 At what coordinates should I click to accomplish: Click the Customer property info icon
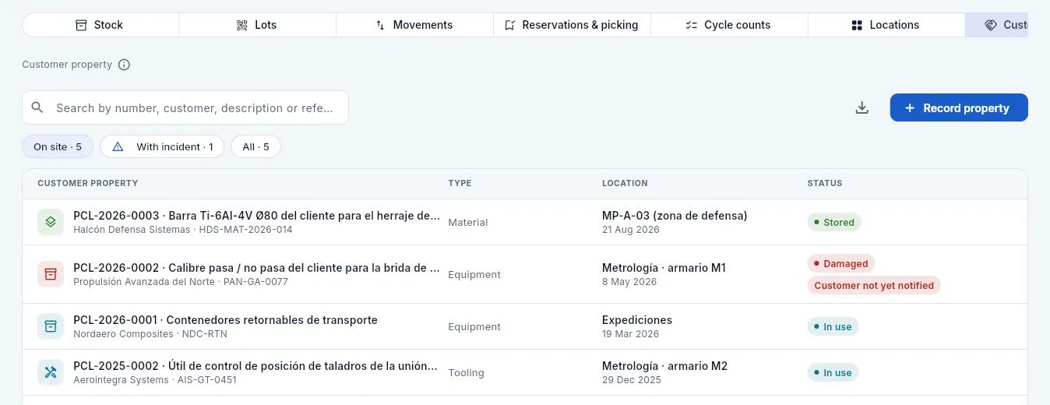(x=124, y=65)
